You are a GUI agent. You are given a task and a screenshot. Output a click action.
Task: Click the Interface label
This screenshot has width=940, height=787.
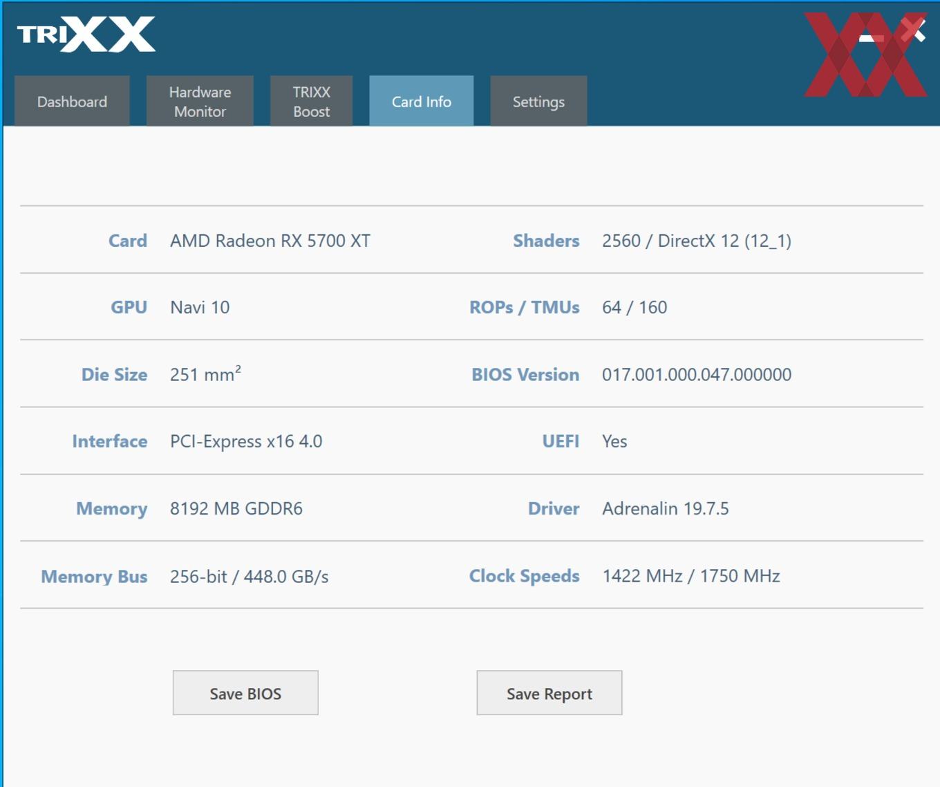(x=110, y=441)
